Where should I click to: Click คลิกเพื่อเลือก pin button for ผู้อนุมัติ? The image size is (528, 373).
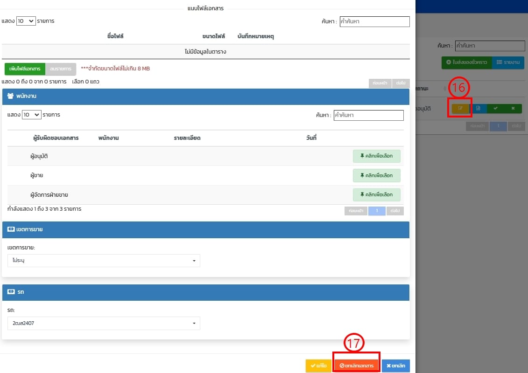tap(376, 156)
